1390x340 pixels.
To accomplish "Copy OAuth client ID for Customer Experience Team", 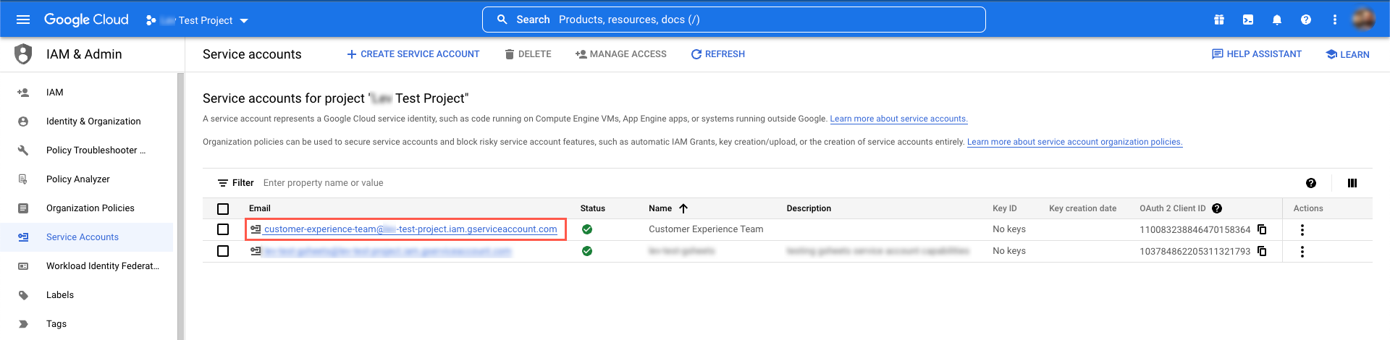I will pos(1262,229).
